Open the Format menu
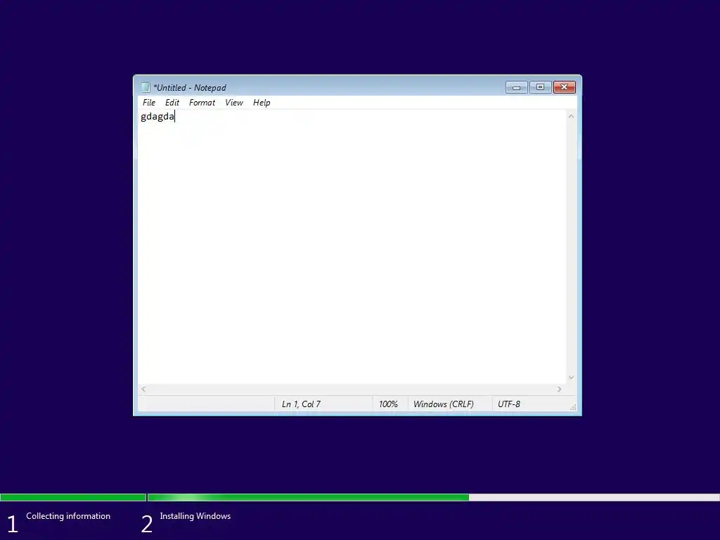Screen dimensions: 720x540 click(202, 103)
